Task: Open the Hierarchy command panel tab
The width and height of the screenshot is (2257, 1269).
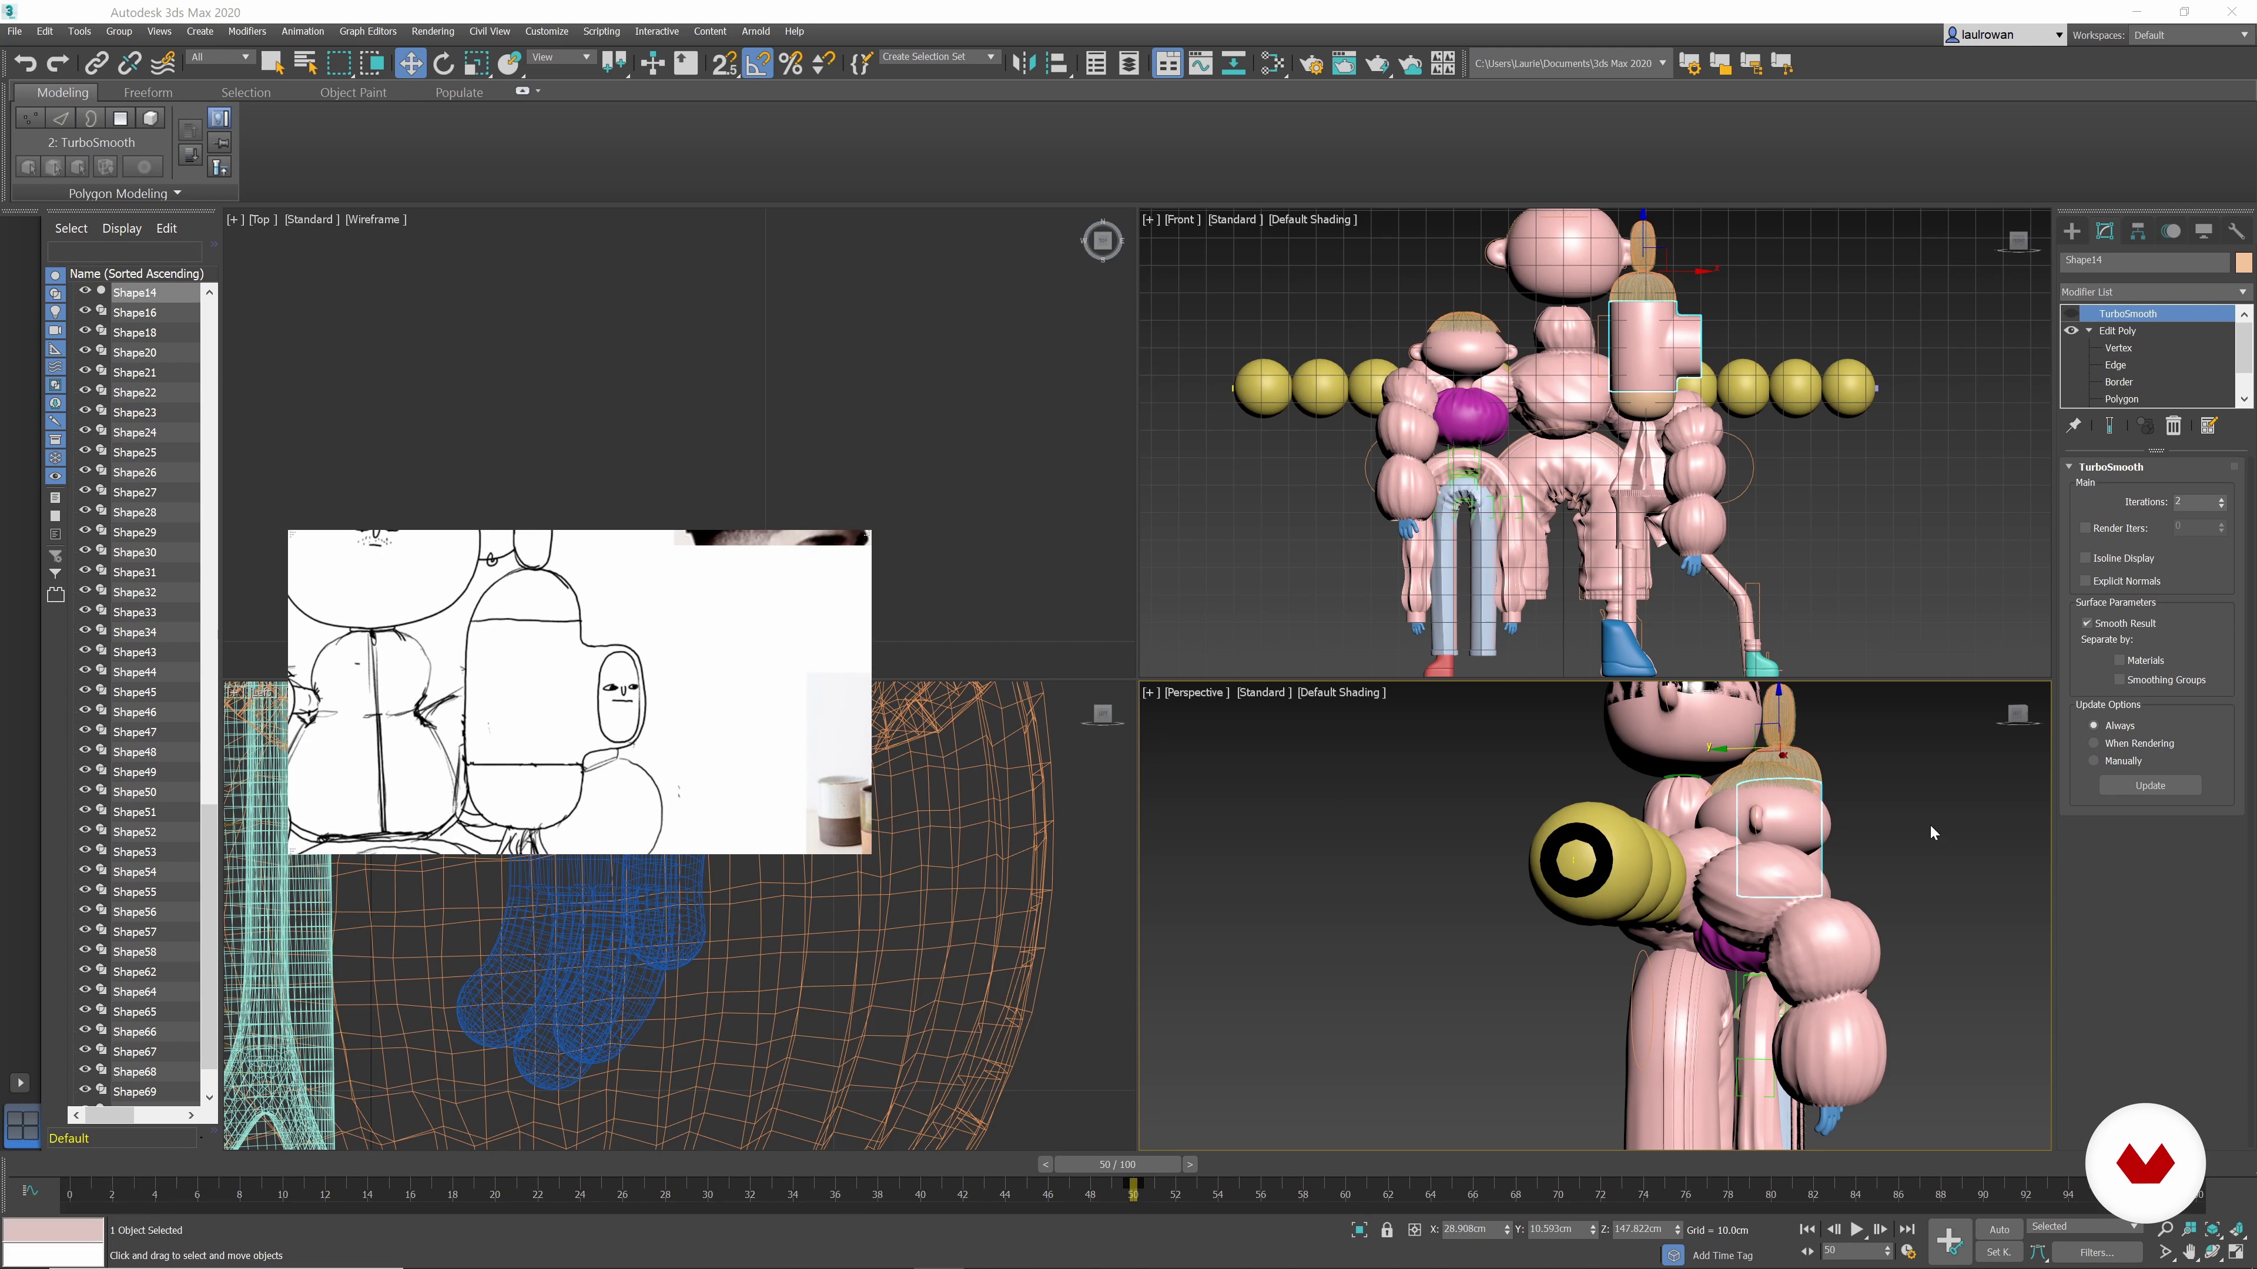Action: pos(2138,231)
